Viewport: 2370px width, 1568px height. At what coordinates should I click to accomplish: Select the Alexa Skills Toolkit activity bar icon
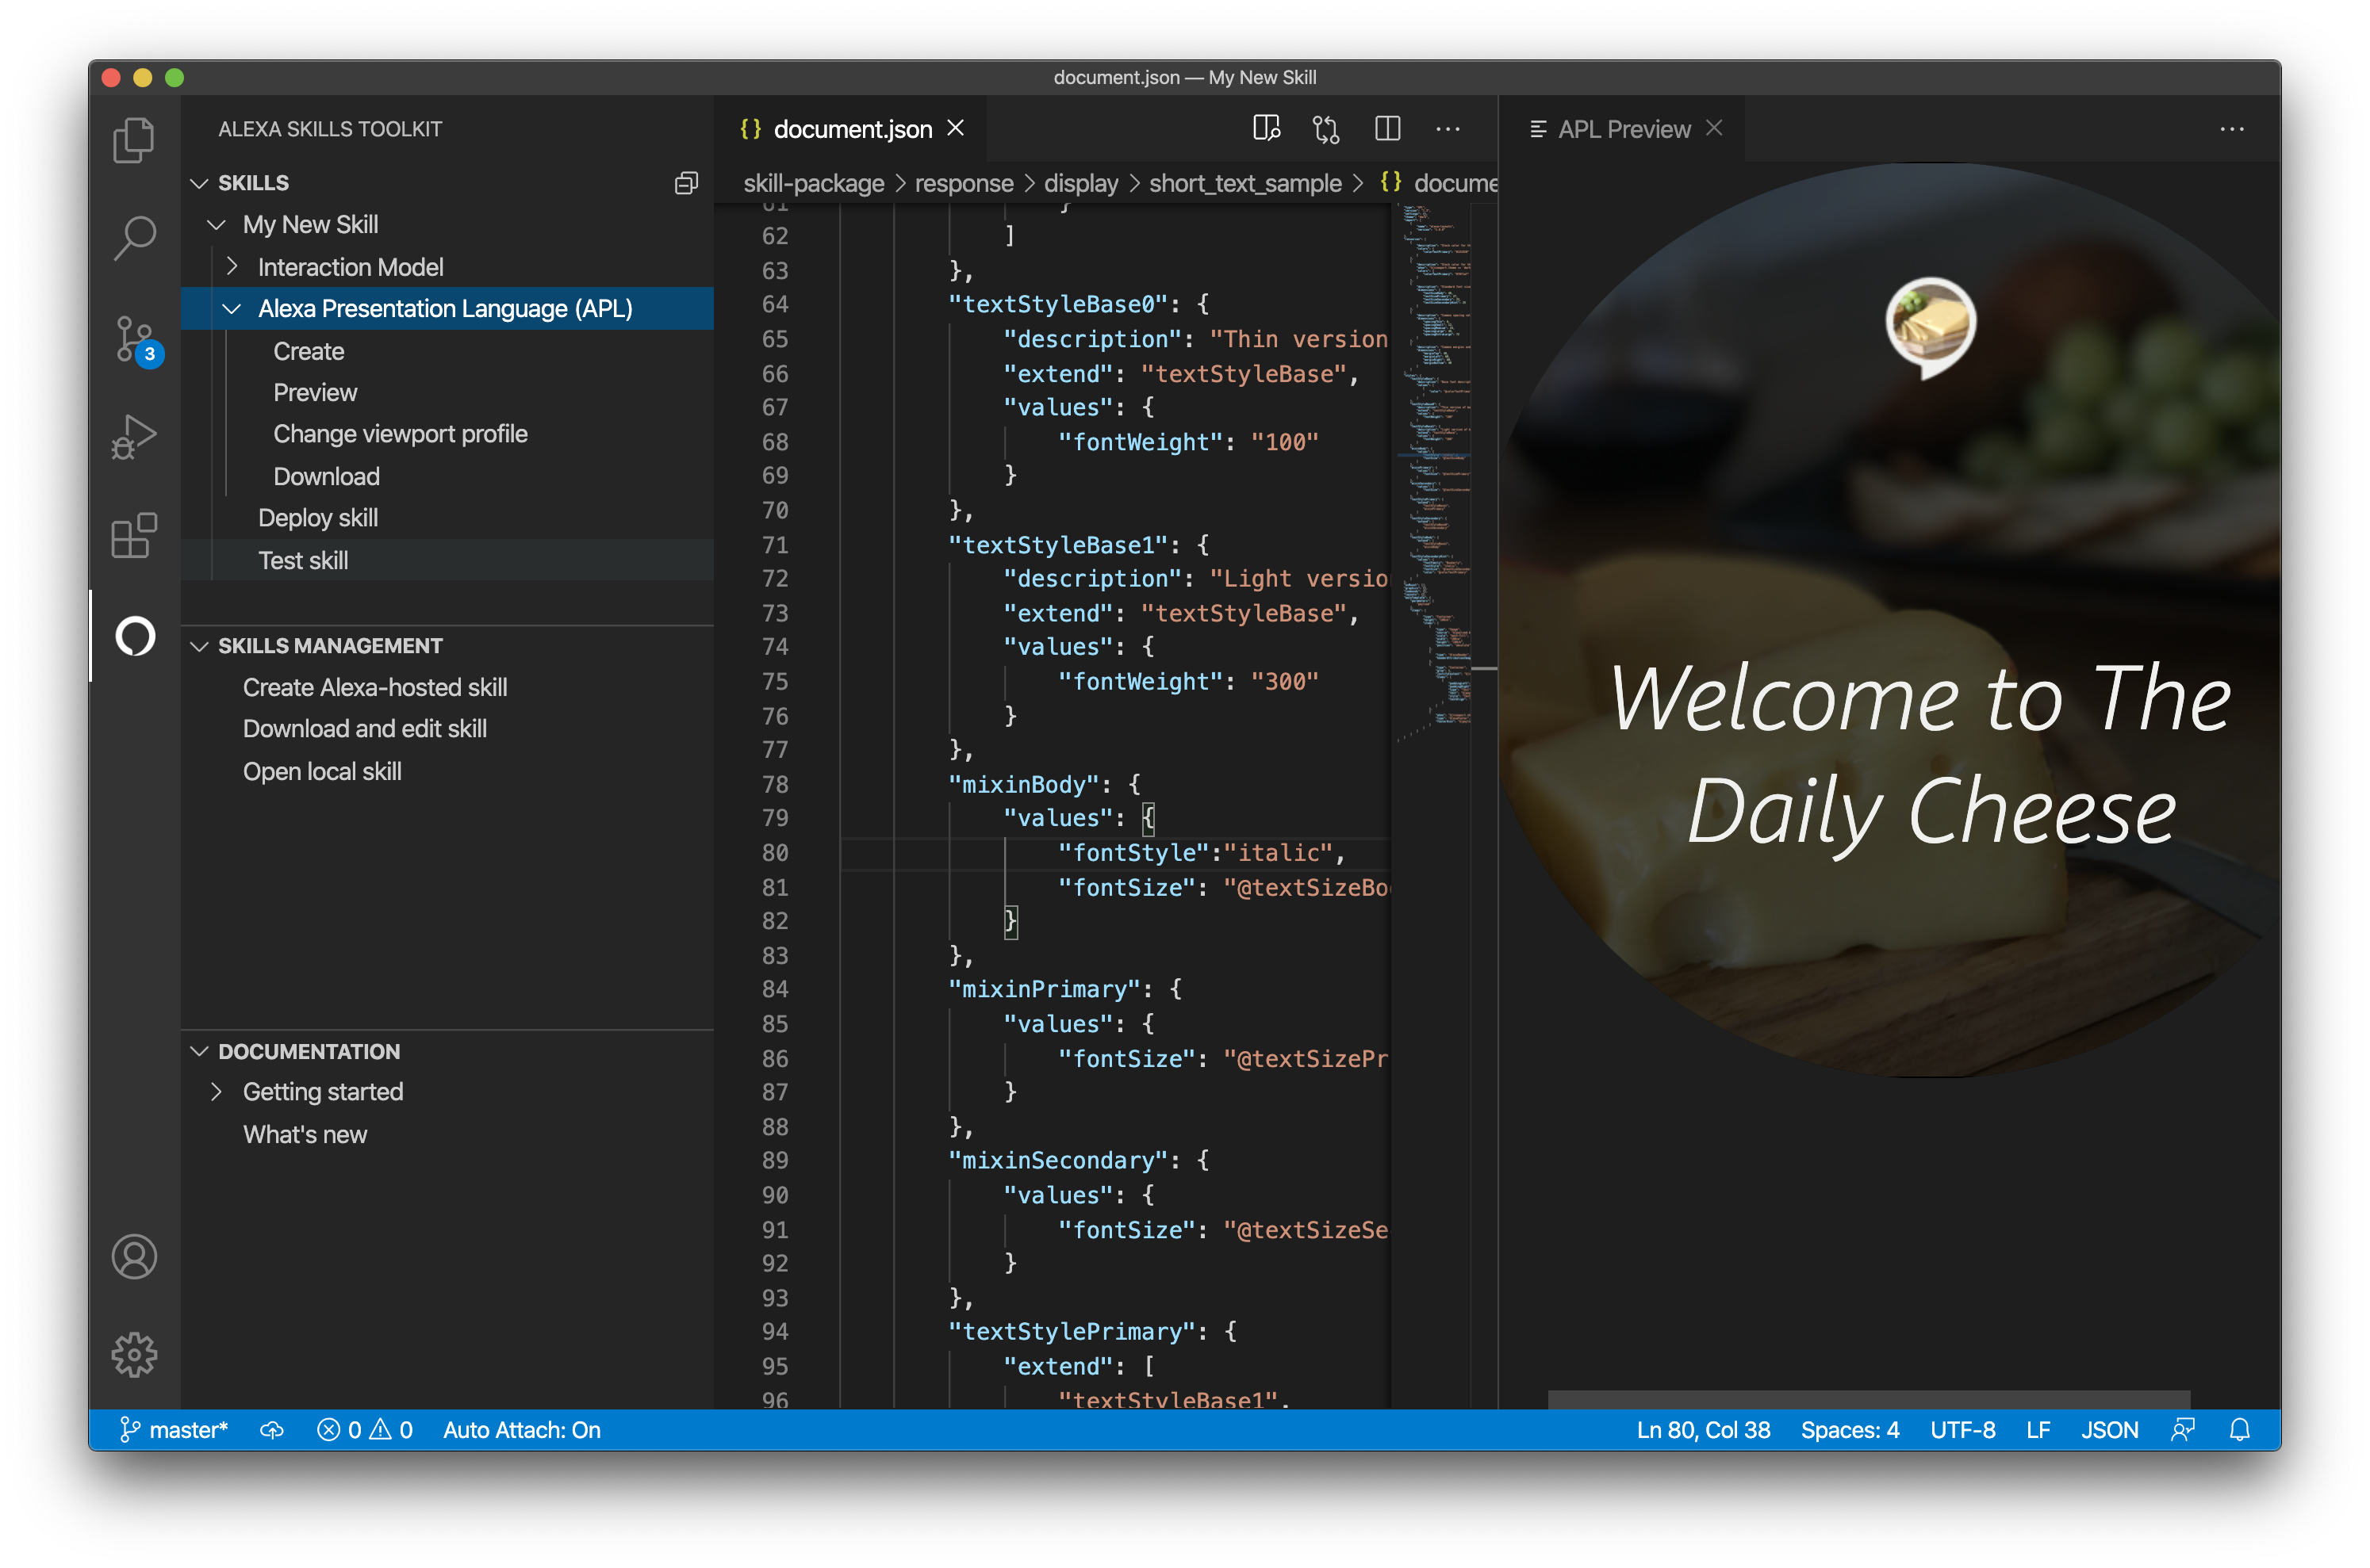tap(133, 636)
